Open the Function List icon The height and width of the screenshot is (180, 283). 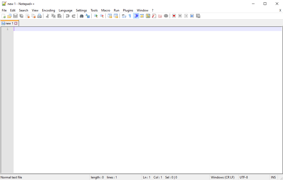pyautogui.click(x=154, y=16)
